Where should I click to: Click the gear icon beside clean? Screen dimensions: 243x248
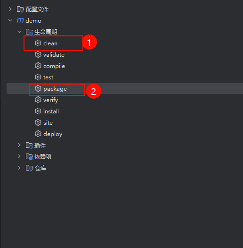[38, 43]
